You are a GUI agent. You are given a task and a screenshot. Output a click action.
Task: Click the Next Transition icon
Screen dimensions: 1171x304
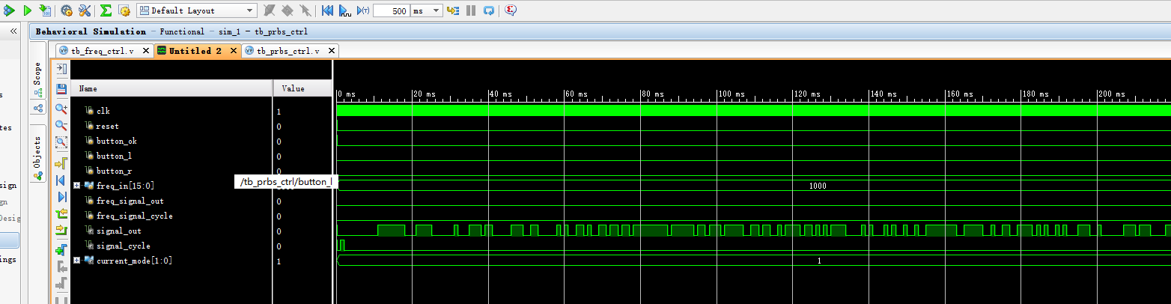pyautogui.click(x=61, y=231)
